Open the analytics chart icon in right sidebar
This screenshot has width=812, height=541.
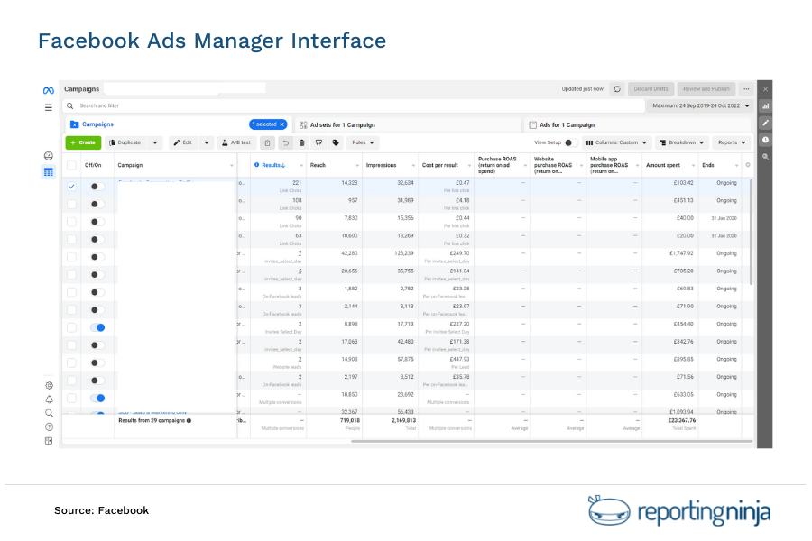point(765,106)
